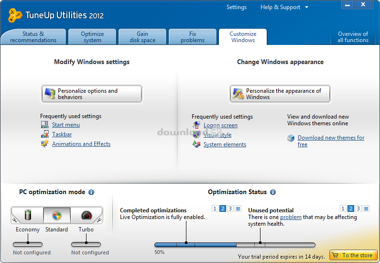This screenshot has width=380, height=263.
Task: Click the wrench icon beside Turbo mode
Action: click(x=99, y=220)
